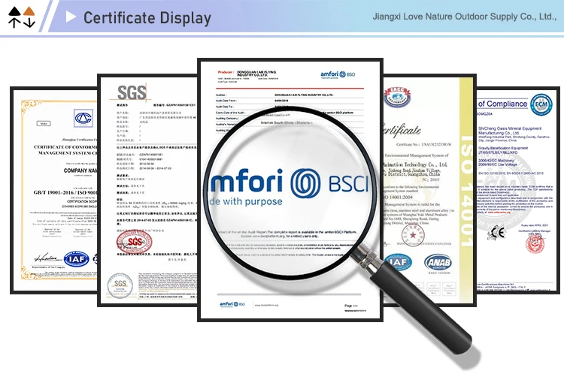
Task: Click 'CERTIFICATE OF CONFORMITY' heading text
Action: 65,147
